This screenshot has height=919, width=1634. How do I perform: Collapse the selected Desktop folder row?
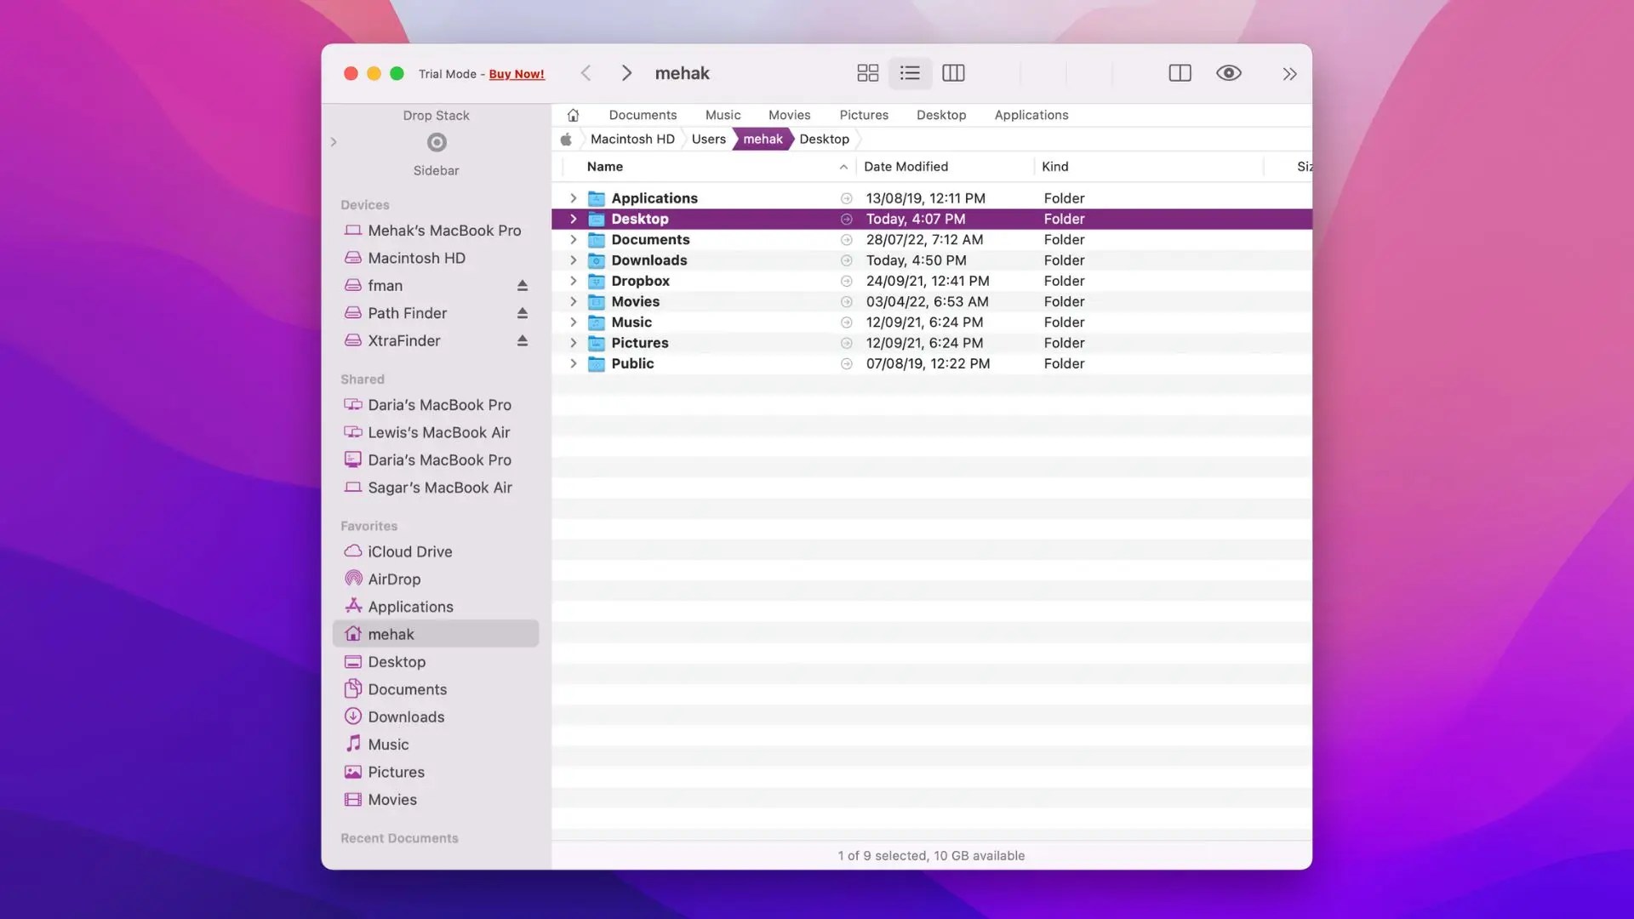pyautogui.click(x=574, y=219)
